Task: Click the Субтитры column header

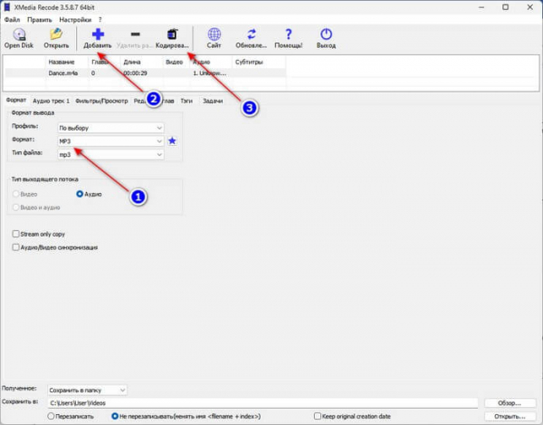Action: coord(259,62)
